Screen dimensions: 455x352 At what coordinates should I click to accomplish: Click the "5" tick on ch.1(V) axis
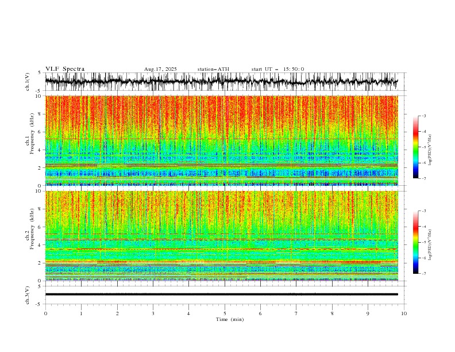[40, 73]
